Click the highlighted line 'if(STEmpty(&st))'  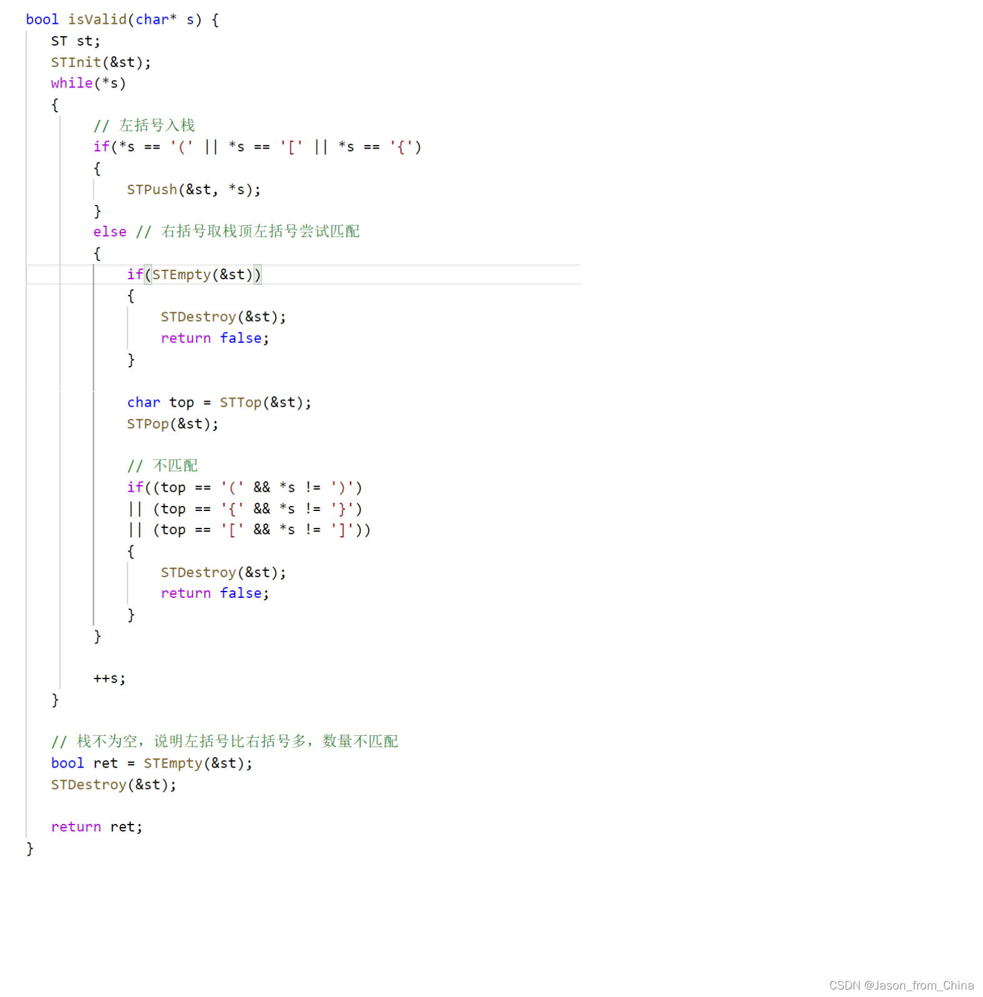click(194, 275)
